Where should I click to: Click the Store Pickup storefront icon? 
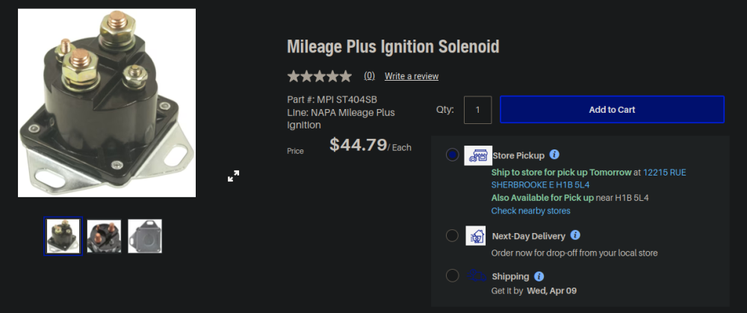[x=478, y=155]
